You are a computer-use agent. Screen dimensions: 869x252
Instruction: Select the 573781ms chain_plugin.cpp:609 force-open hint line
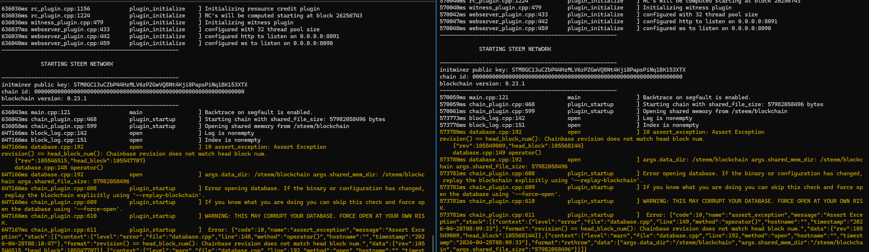[x=651, y=191]
